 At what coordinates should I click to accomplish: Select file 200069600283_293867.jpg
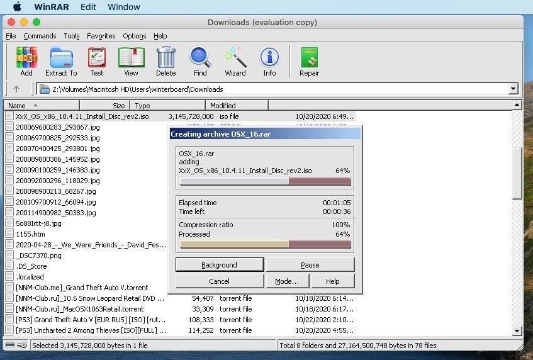58,127
